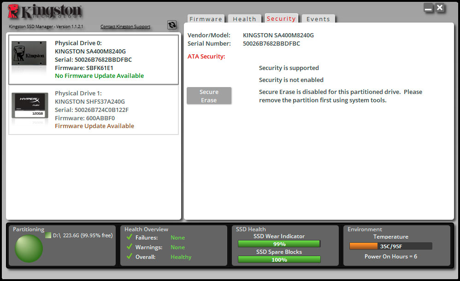
Task: Click the SSD Wear Indicator 99% bar
Action: [279, 244]
